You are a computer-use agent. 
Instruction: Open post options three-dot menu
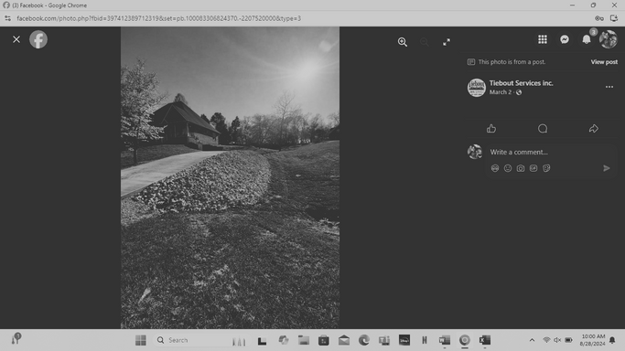point(609,87)
